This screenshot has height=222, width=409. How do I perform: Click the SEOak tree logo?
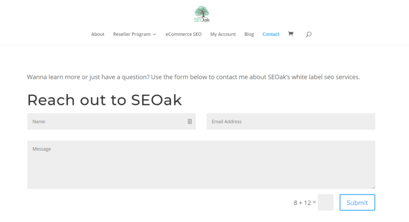pyautogui.click(x=202, y=14)
